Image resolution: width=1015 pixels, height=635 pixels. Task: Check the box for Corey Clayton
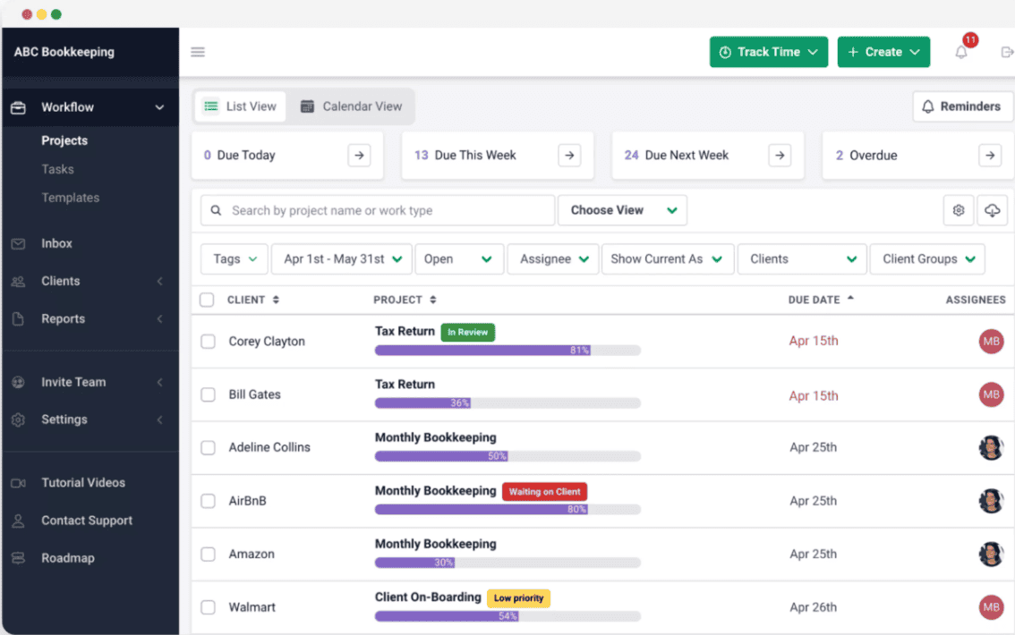(208, 342)
